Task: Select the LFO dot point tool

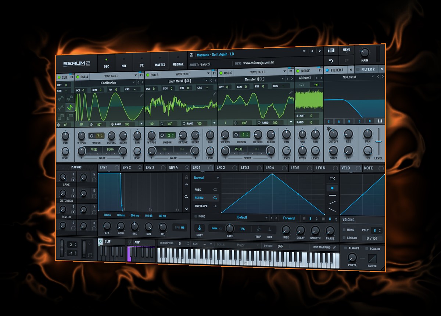Action: [x=332, y=188]
